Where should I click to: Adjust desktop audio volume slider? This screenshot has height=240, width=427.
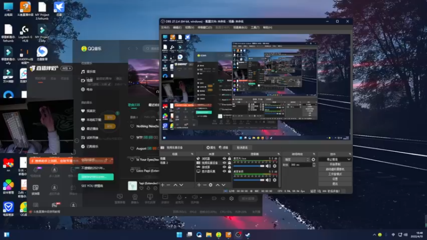[249, 180]
